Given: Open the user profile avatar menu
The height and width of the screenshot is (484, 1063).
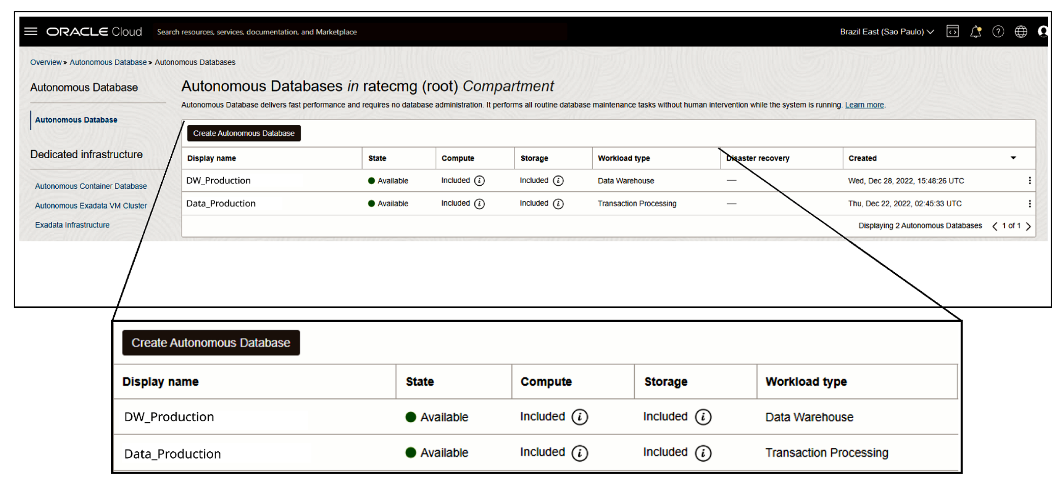Looking at the screenshot, I should point(1043,31).
